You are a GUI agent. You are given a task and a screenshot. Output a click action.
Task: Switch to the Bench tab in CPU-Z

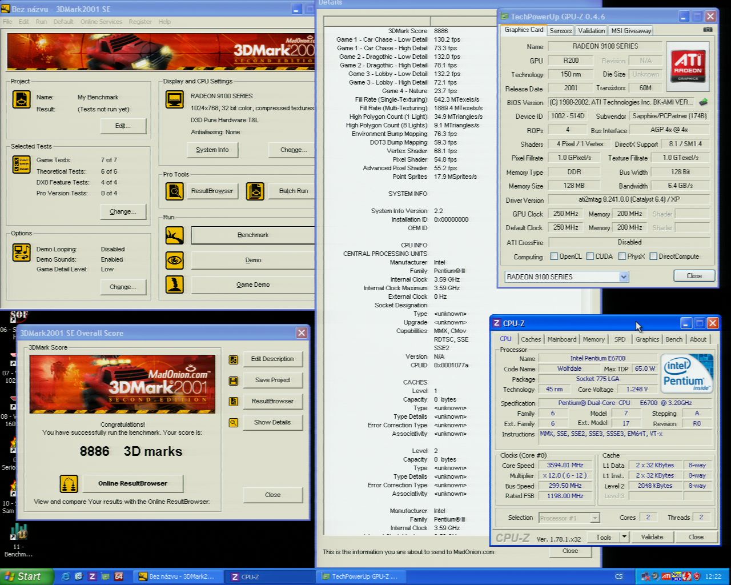point(674,339)
